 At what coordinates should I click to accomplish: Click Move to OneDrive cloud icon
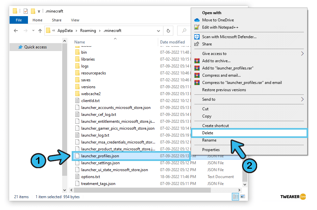coord(197,20)
